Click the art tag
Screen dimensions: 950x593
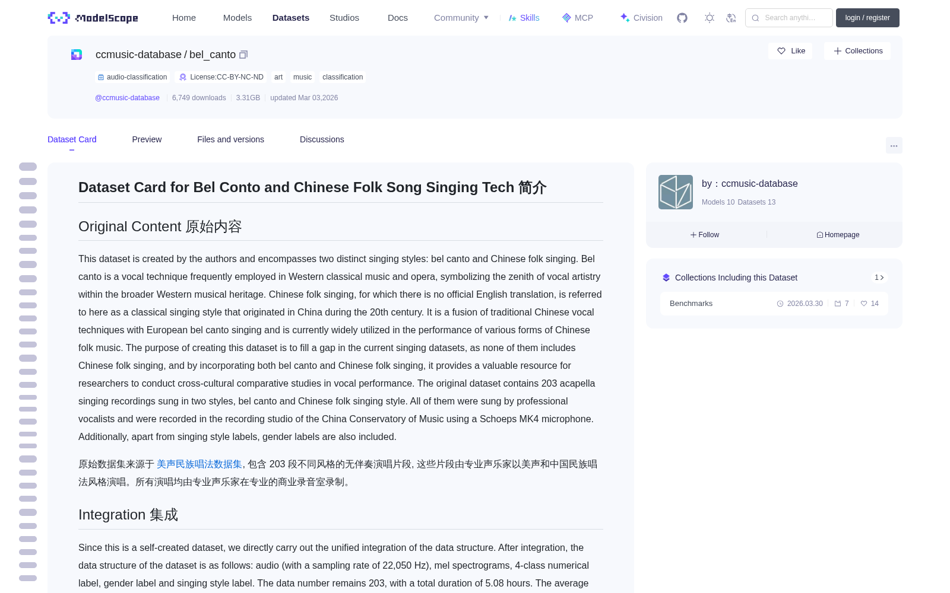click(x=278, y=77)
